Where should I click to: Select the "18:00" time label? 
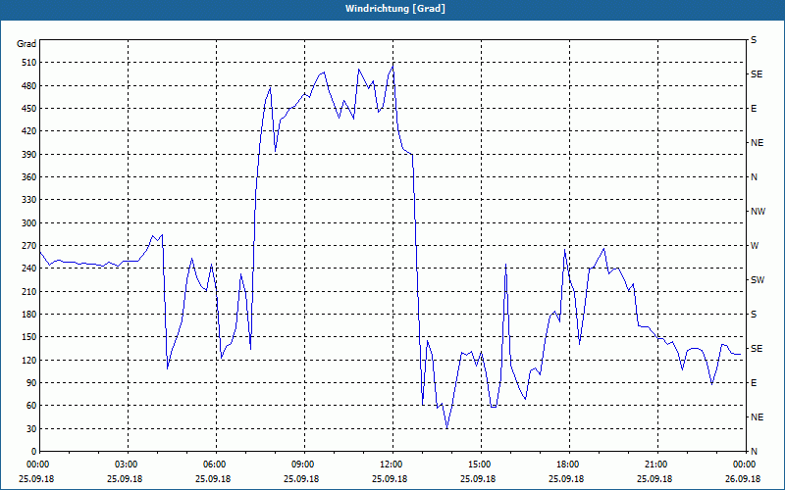[567, 465]
